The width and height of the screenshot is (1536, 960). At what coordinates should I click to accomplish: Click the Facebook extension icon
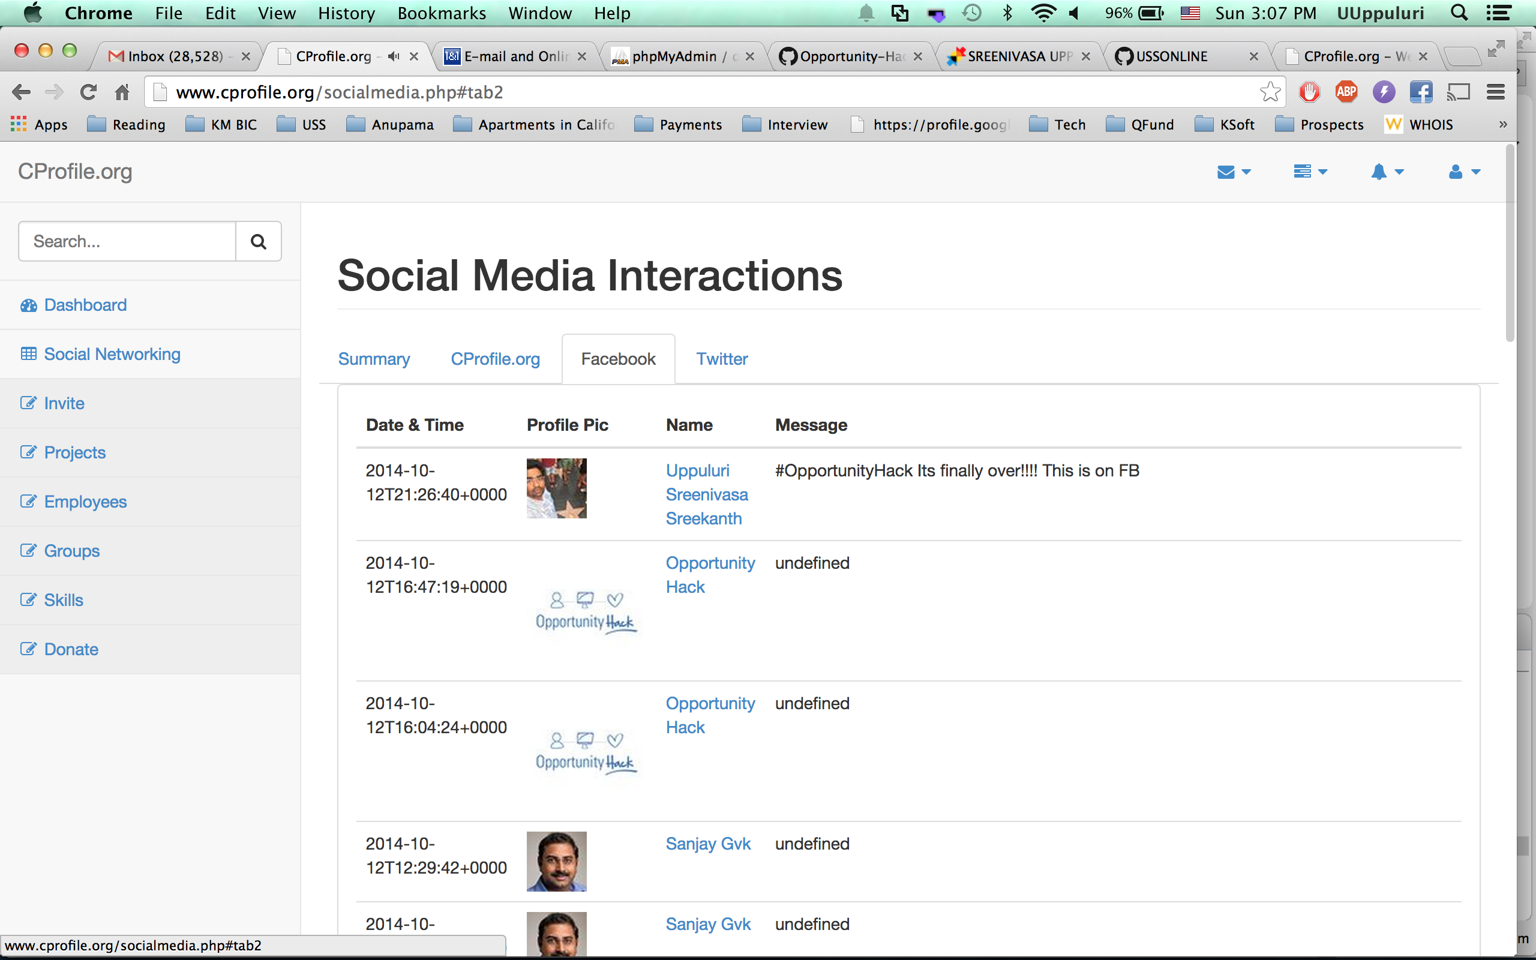coord(1420,92)
